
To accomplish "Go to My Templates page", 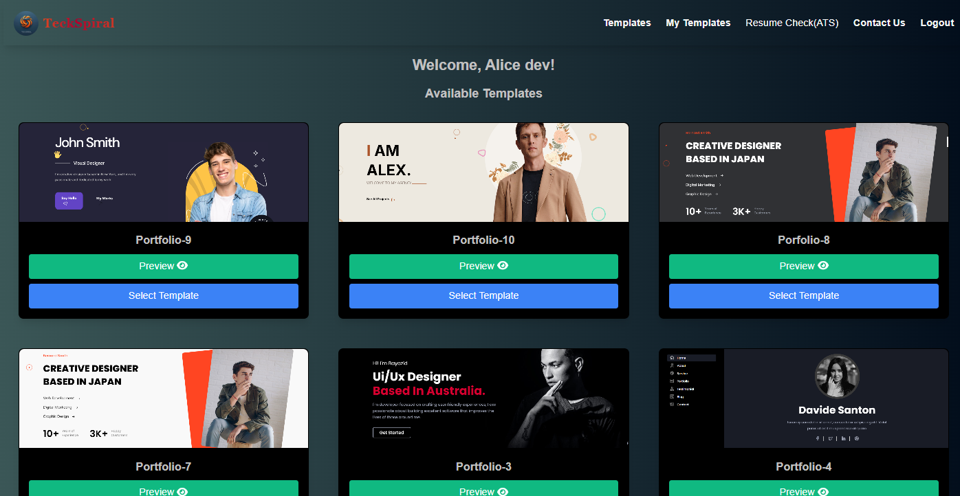I will tap(698, 23).
